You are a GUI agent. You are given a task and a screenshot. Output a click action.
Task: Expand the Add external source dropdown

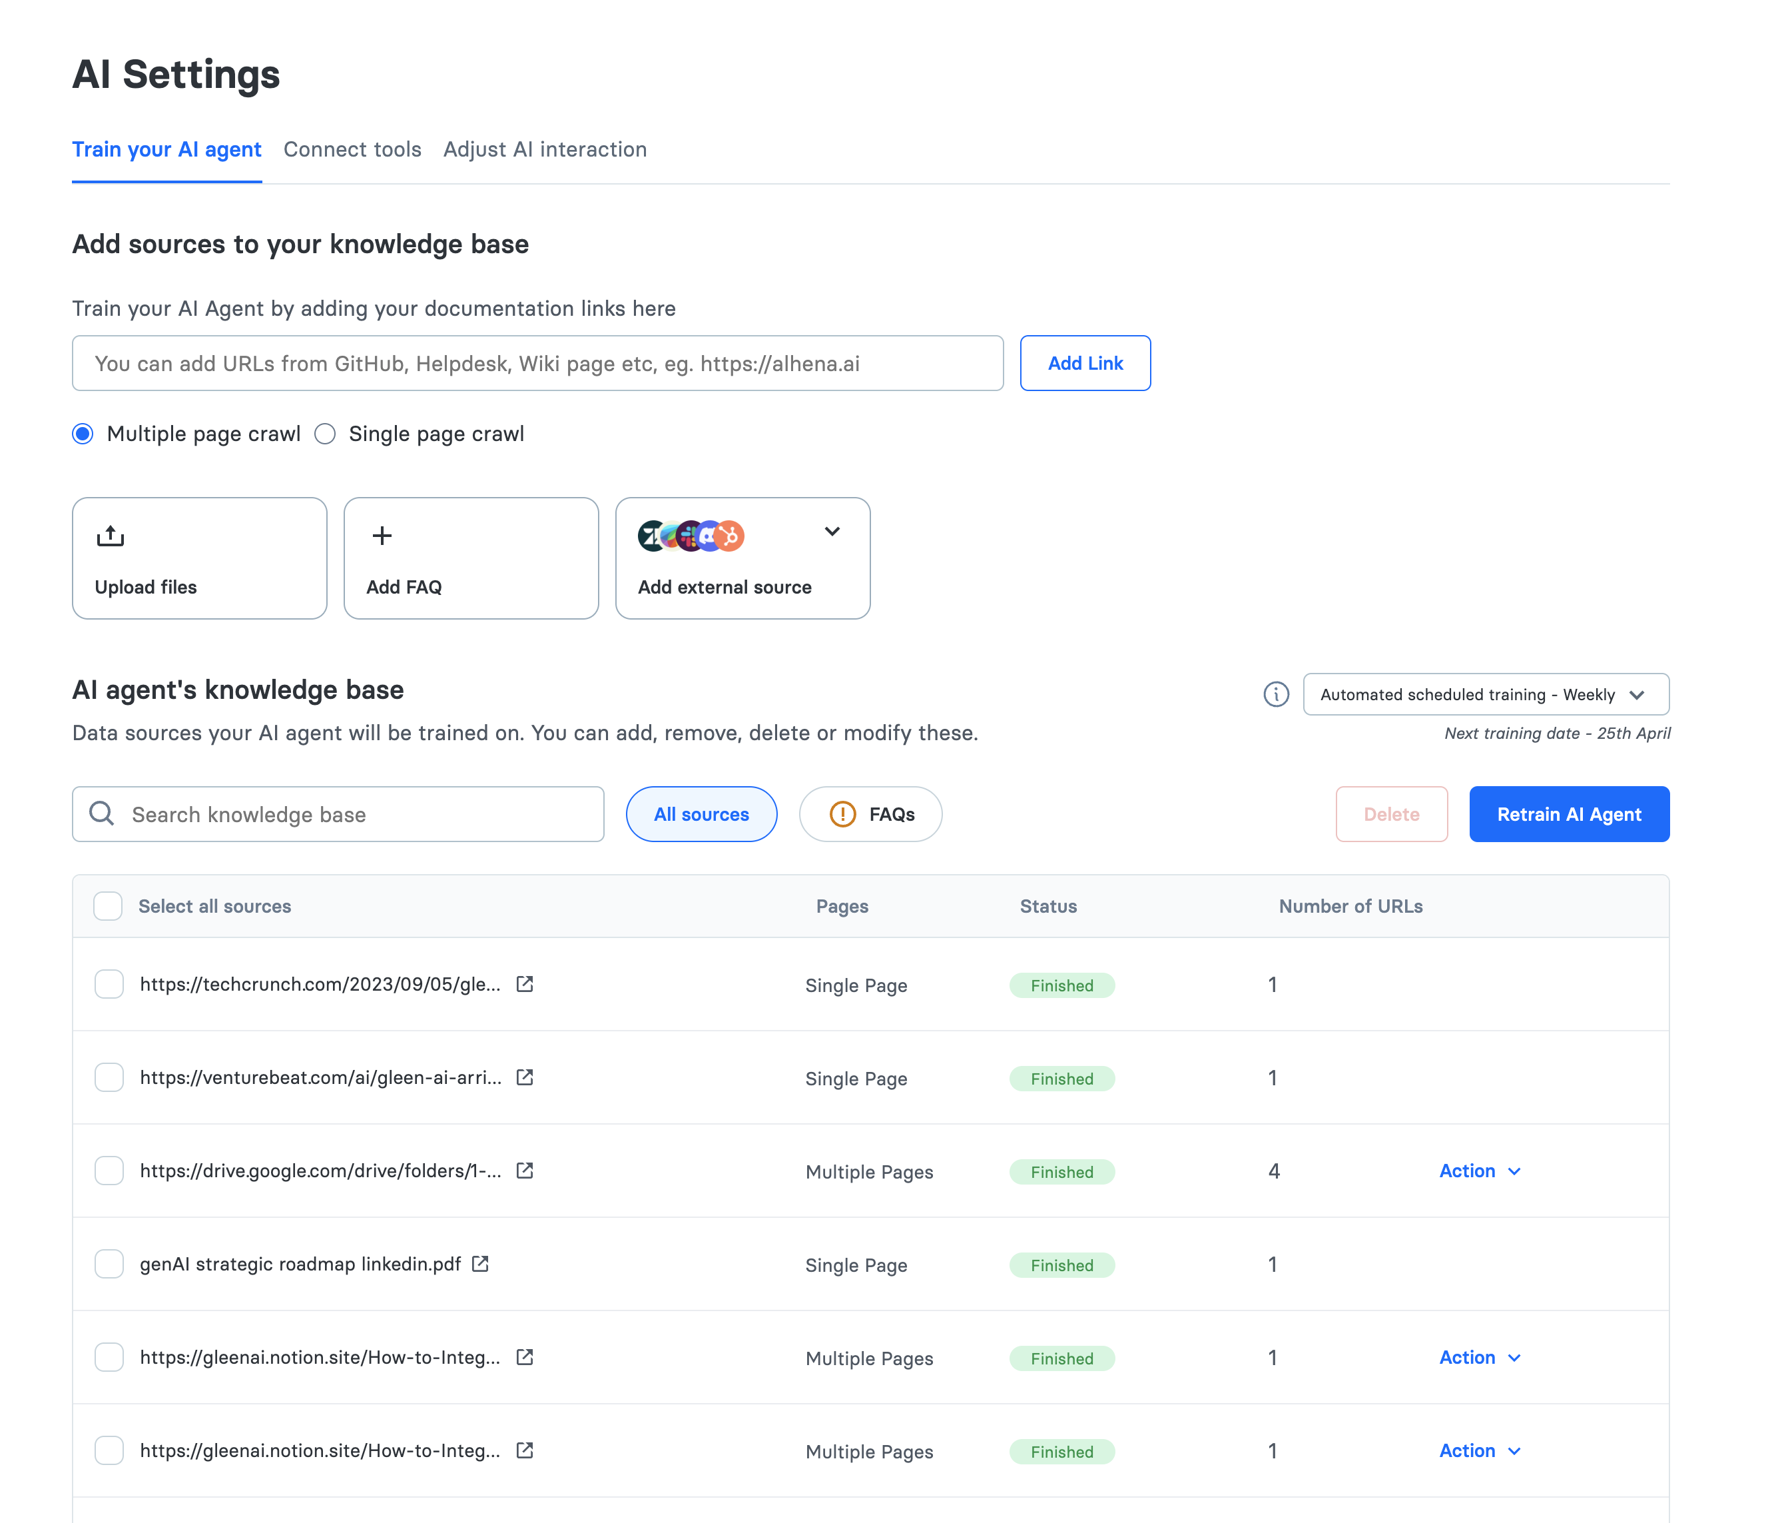(831, 532)
